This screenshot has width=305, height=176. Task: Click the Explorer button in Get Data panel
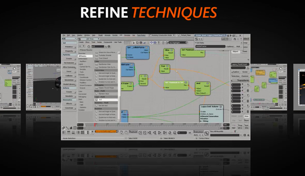coord(230,46)
